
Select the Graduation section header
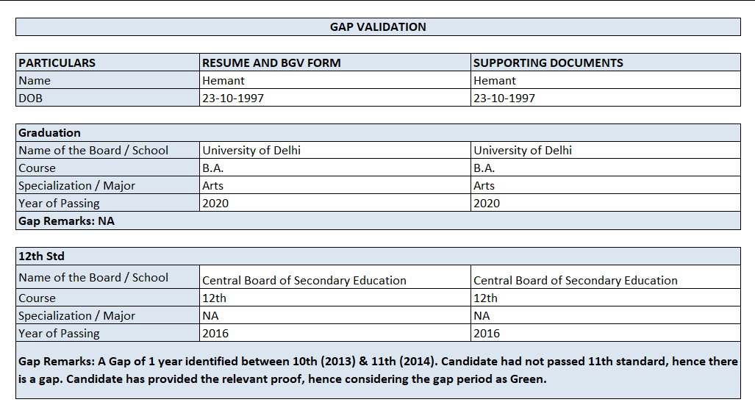[x=49, y=133]
